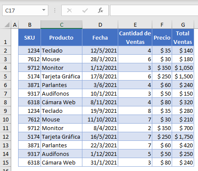Select column F header
This screenshot has height=171, width=198.
[x=162, y=25]
